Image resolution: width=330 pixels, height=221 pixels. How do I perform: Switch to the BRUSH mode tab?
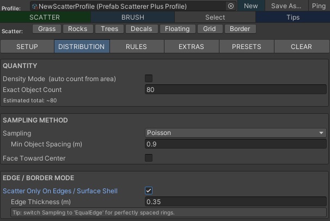click(133, 17)
